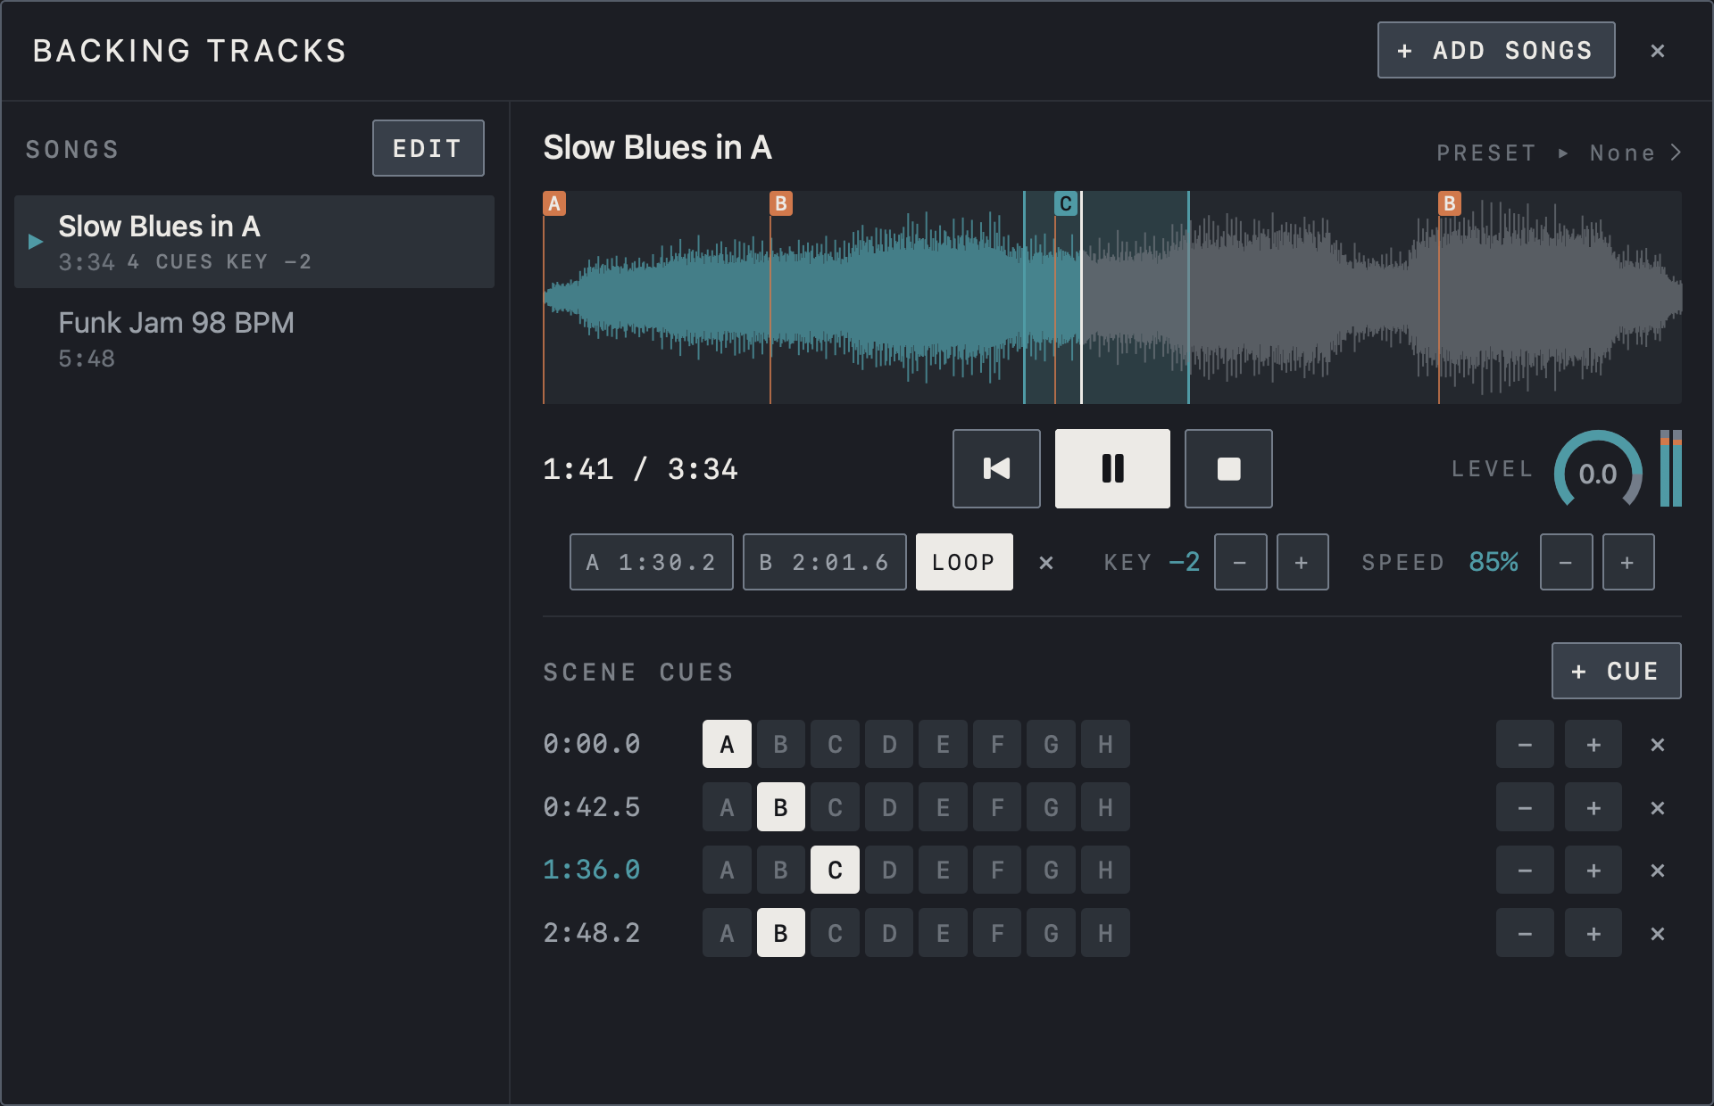Click the 1:41 / 3:34 time display
1714x1106 pixels.
point(641,469)
